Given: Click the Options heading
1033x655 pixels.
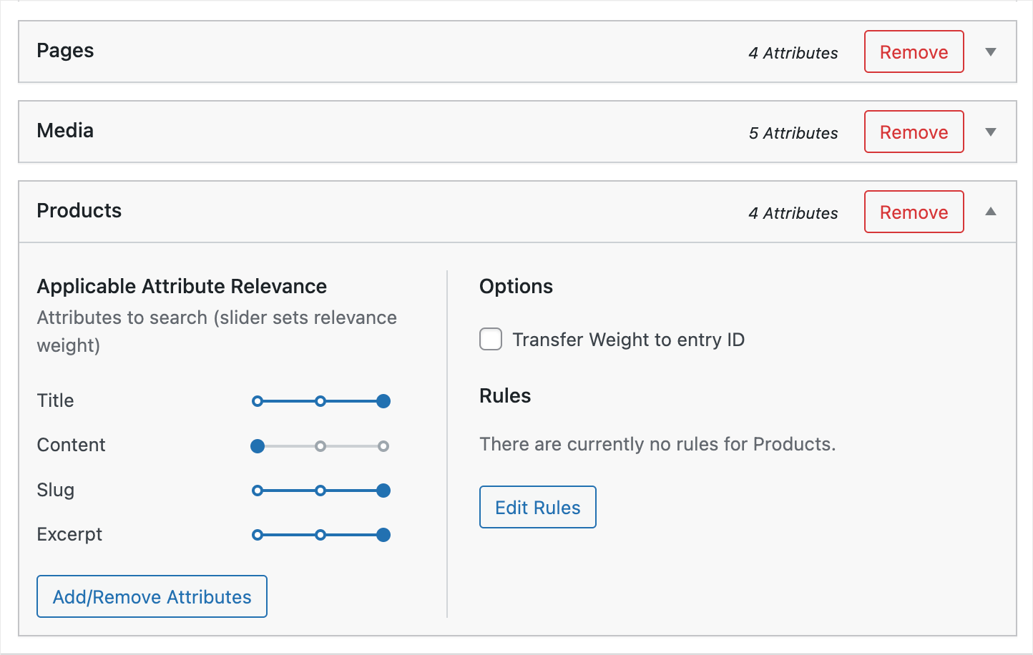Looking at the screenshot, I should click(516, 287).
